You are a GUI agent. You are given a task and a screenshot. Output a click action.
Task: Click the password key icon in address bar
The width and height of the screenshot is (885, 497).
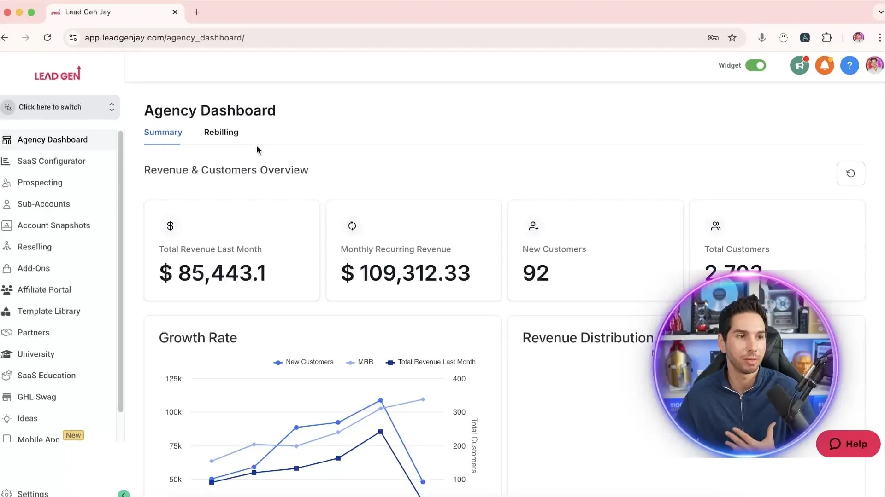[x=713, y=38]
